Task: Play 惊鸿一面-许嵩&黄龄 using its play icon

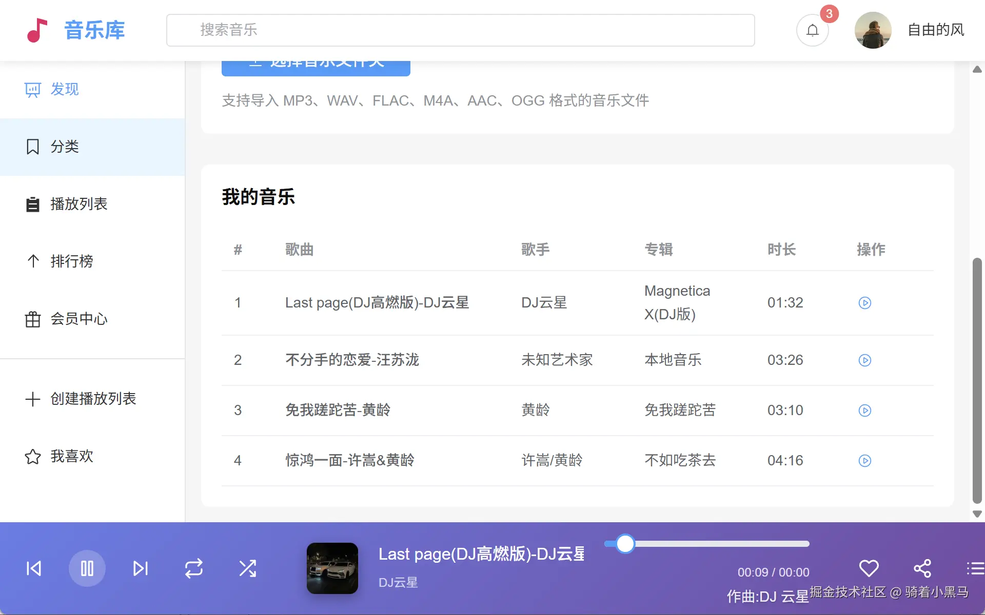Action: (x=864, y=461)
